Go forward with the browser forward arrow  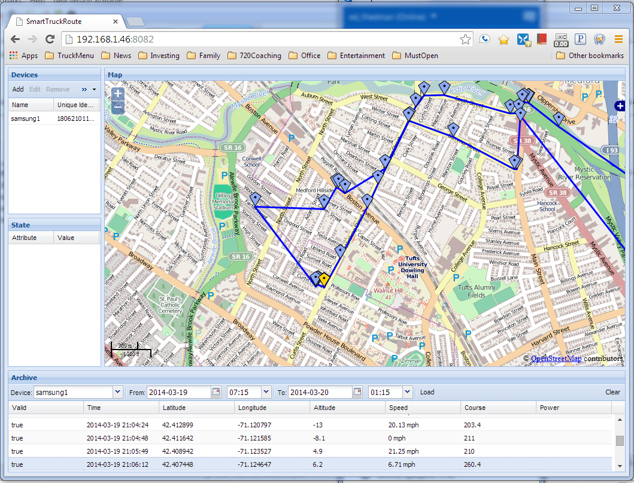(x=33, y=40)
